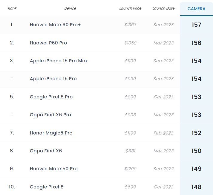Open the Huawei Mate 60 Pro+ link

coord(55,25)
